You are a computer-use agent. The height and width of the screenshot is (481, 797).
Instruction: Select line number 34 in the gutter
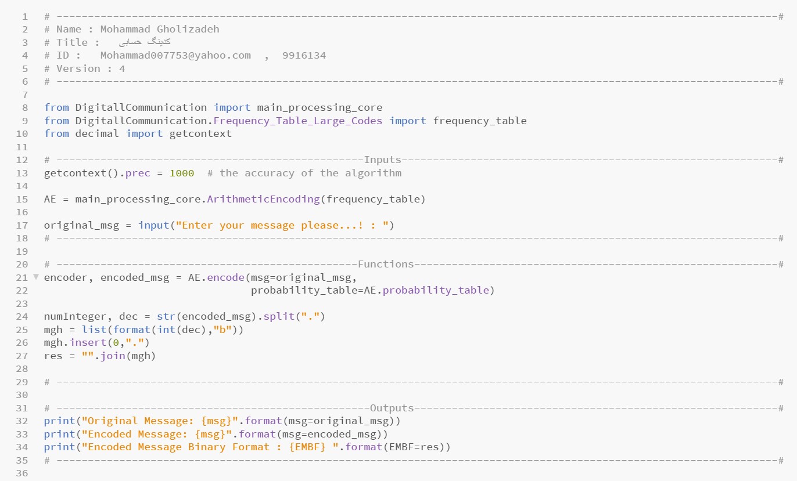click(x=21, y=447)
